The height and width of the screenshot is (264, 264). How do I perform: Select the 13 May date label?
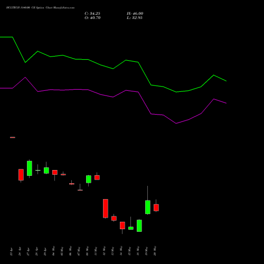click(112, 251)
